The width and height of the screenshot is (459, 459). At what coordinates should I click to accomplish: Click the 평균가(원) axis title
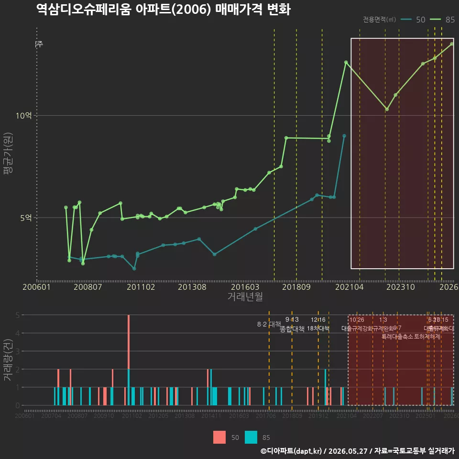point(8,153)
